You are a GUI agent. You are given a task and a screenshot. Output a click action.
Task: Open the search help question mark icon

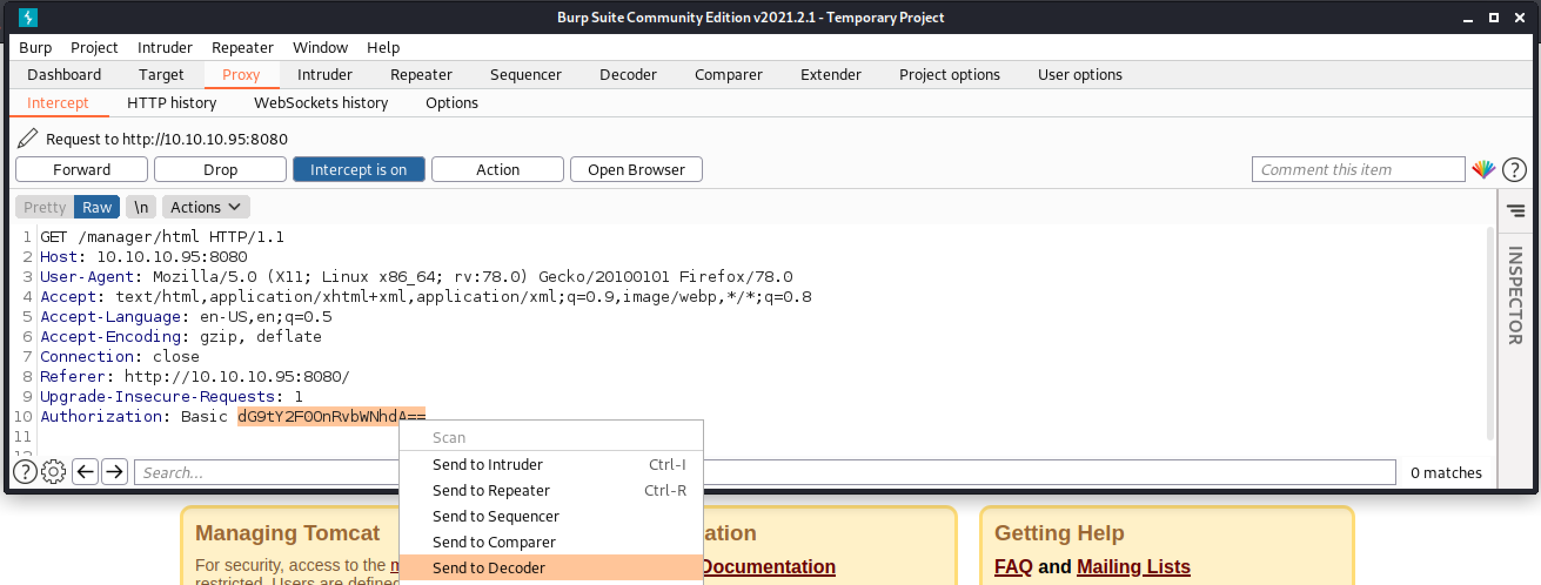[25, 472]
